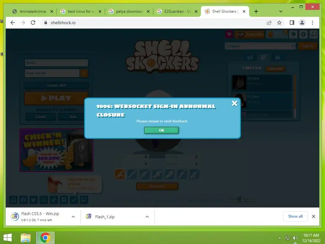Share this page using the share icon
Image resolution: width=325 pixels, height=244 pixels.
click(269, 23)
